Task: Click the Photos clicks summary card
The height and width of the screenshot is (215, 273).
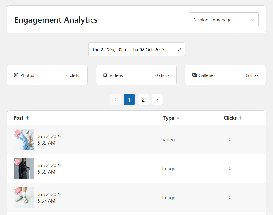Action: click(x=47, y=75)
